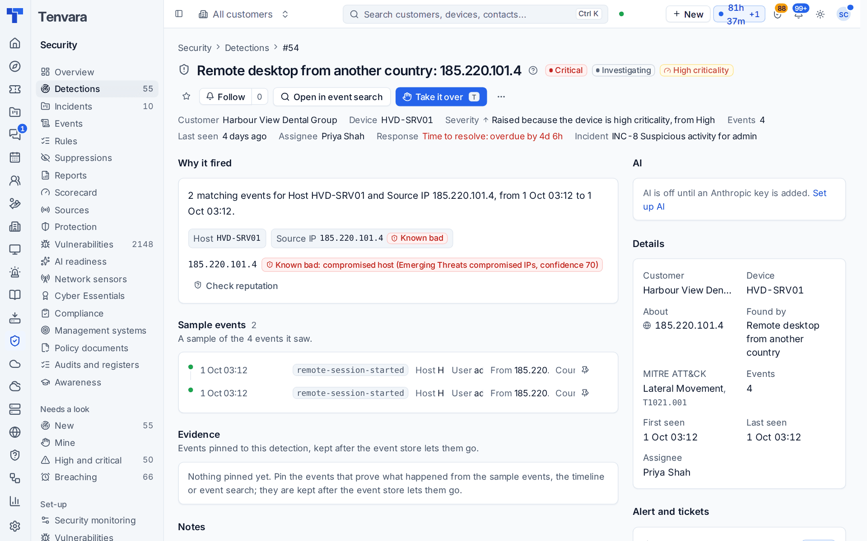This screenshot has width=867, height=541.
Task: Click the Security breadcrumb link
Action: coord(195,48)
